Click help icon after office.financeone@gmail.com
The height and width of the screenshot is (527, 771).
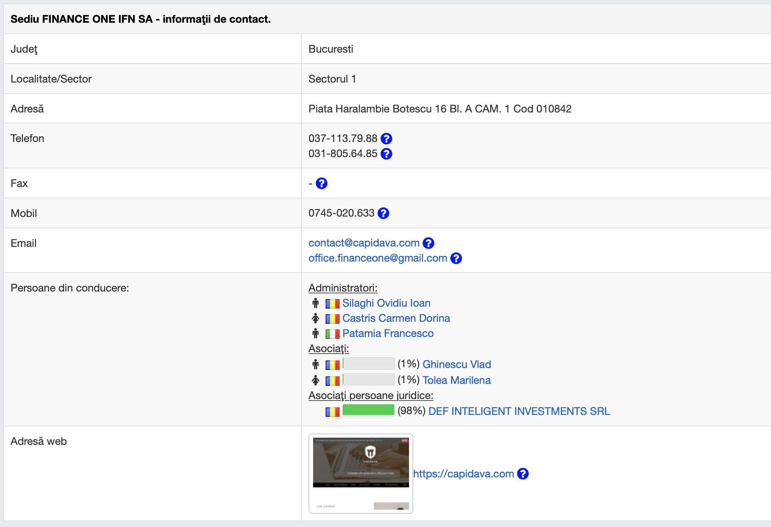456,258
